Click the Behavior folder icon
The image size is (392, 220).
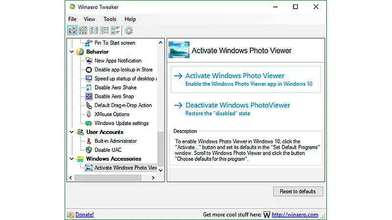click(x=80, y=52)
